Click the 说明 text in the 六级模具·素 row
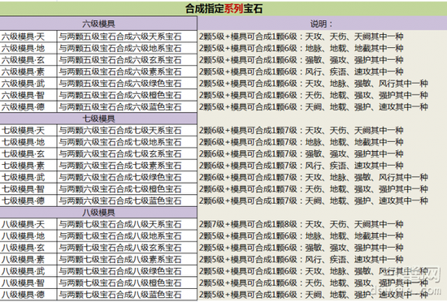The image size is (447, 302). (302, 71)
